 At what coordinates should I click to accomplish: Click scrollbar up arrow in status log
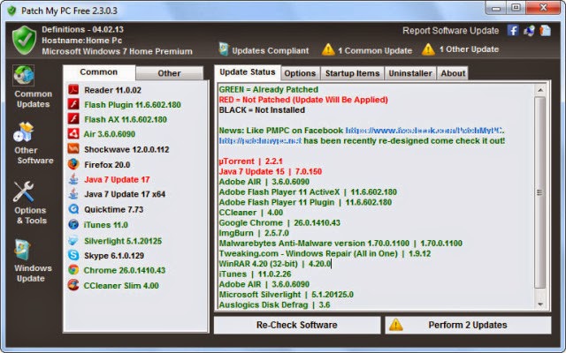(540, 90)
